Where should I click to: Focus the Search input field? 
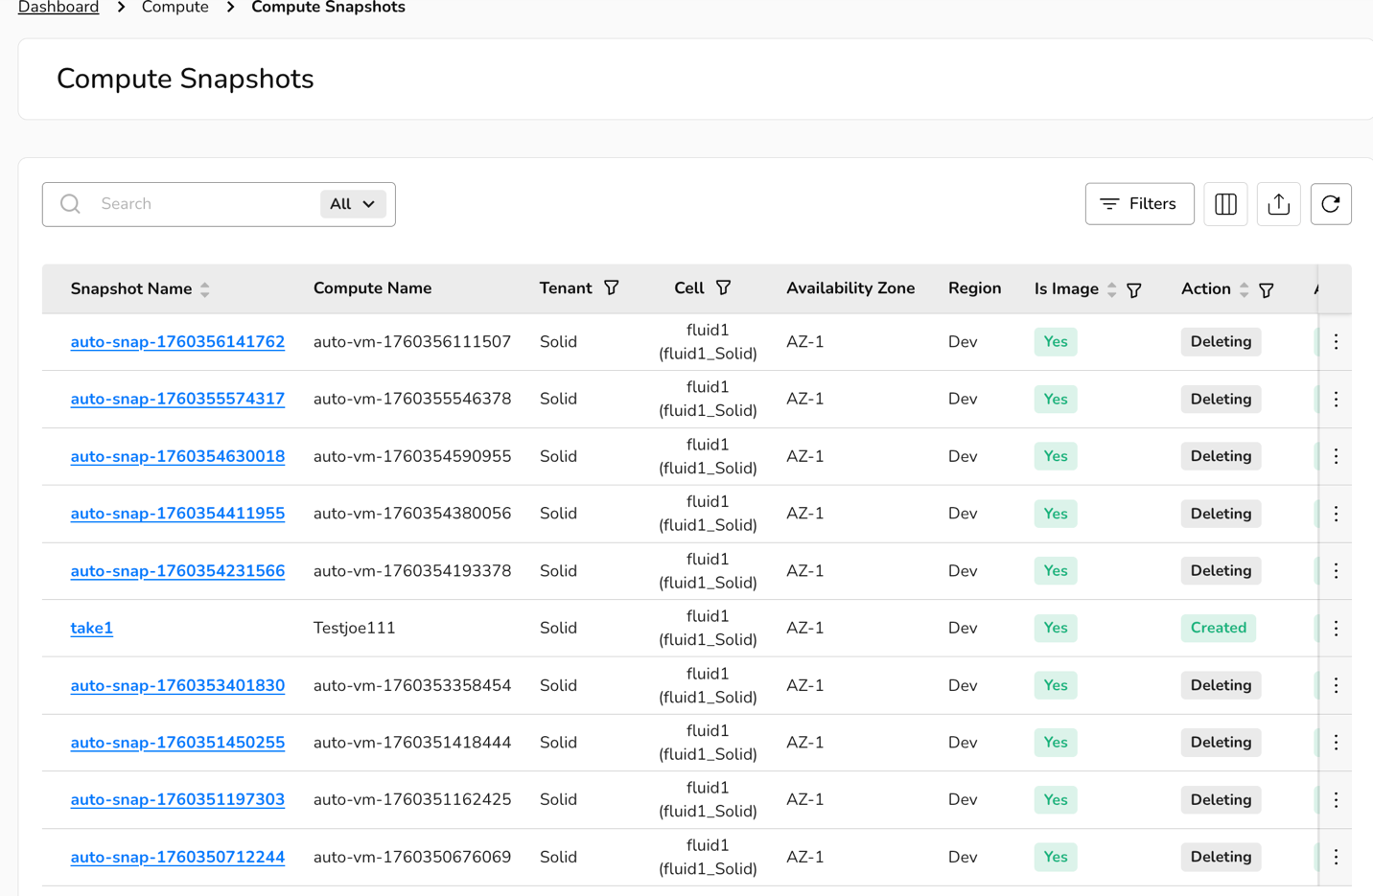click(x=201, y=204)
